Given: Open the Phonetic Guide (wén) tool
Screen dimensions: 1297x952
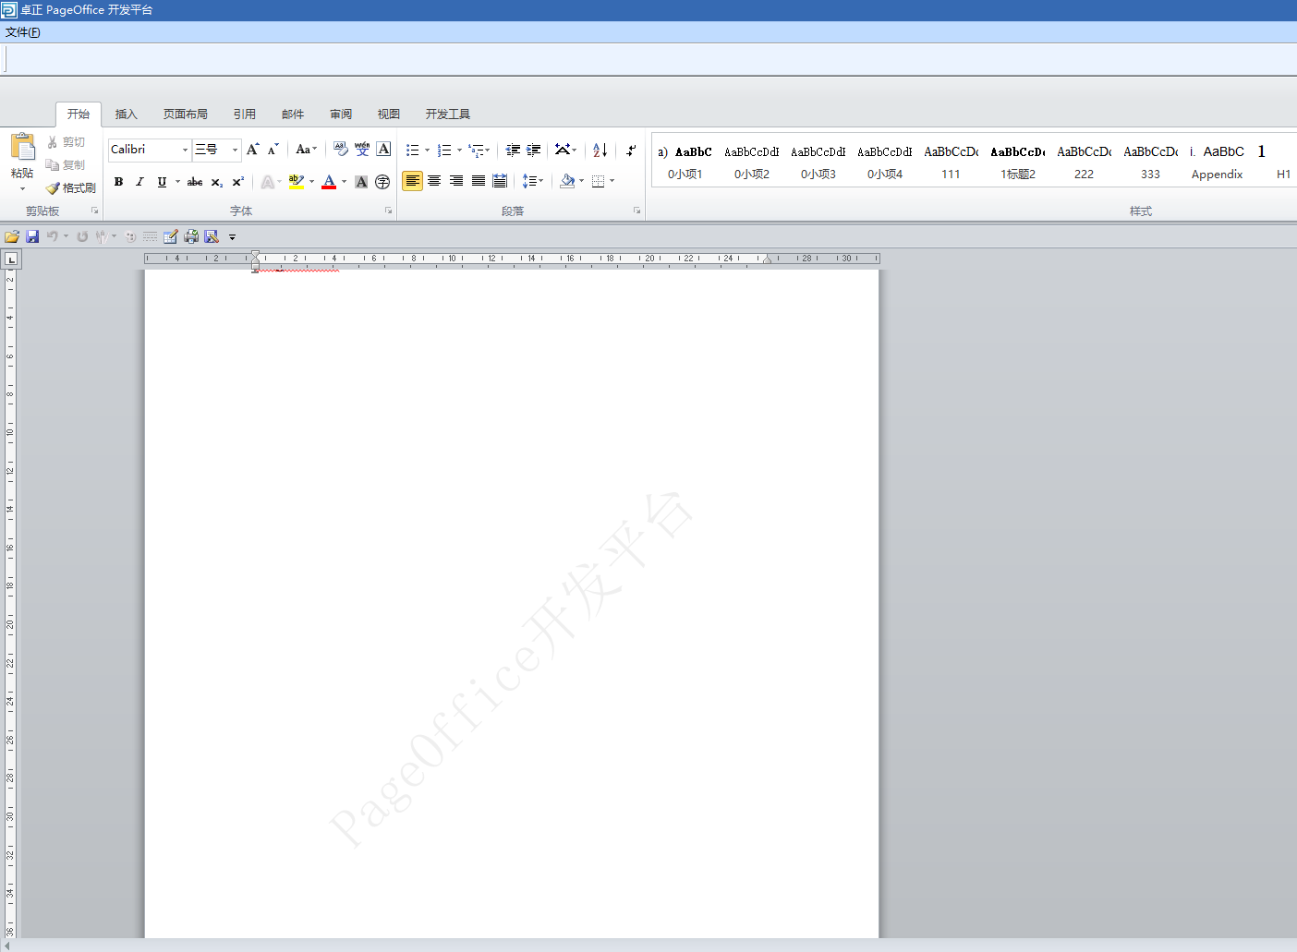Looking at the screenshot, I should click(362, 150).
